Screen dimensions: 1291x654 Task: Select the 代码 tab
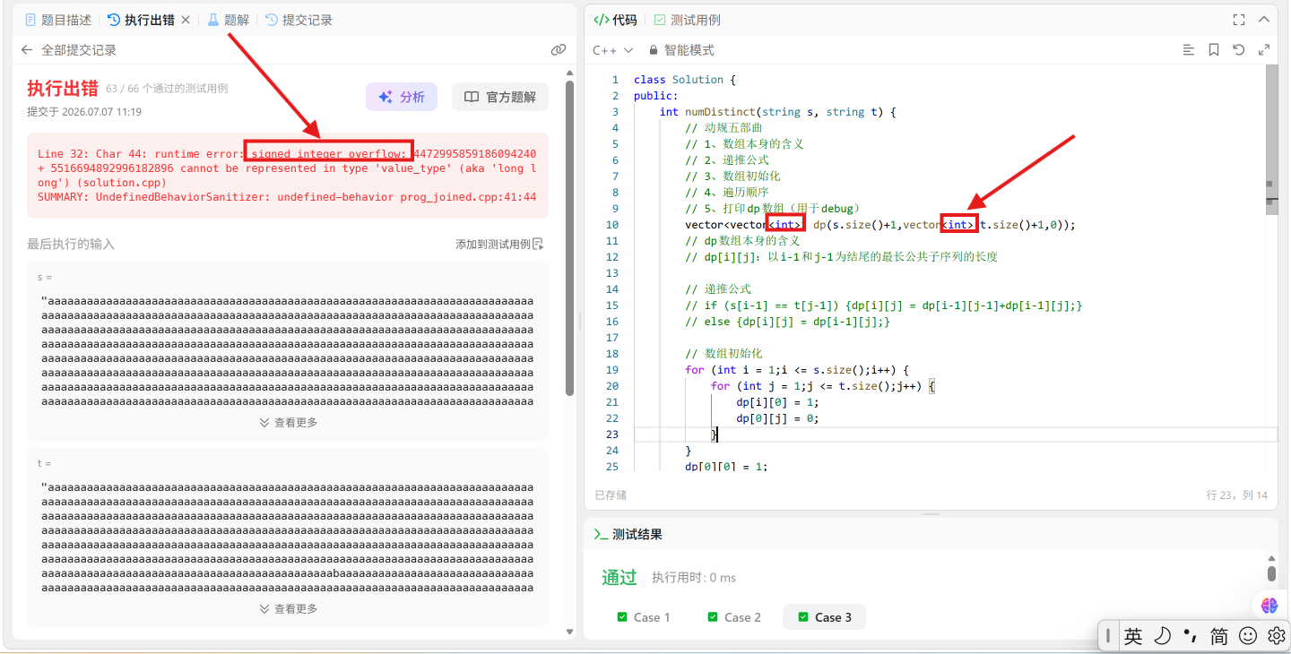coord(616,20)
